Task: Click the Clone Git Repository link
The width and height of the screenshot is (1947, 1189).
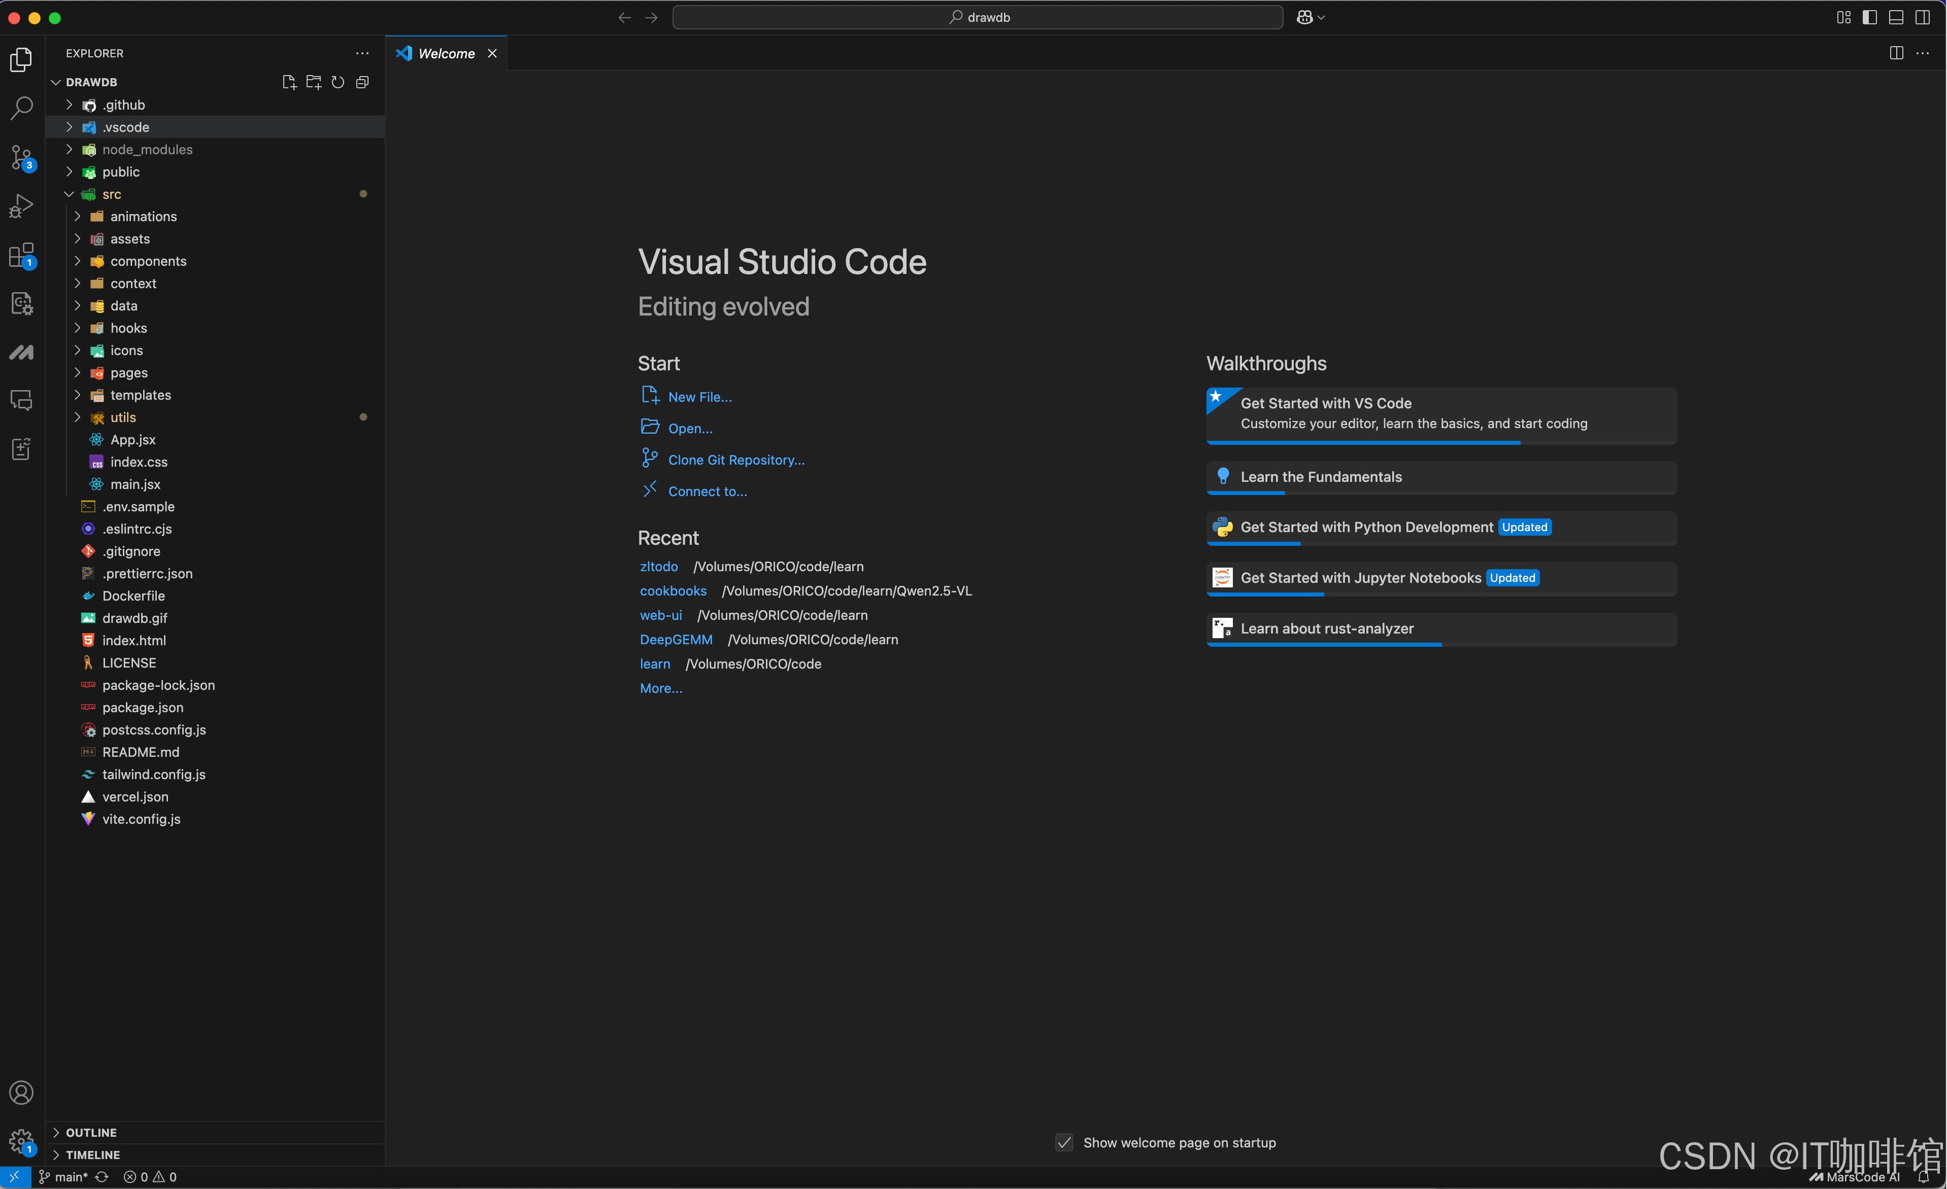Action: [735, 460]
